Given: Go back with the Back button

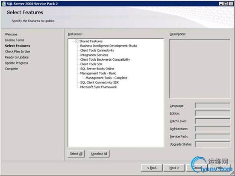Looking at the screenshot, I should [x=152, y=168].
